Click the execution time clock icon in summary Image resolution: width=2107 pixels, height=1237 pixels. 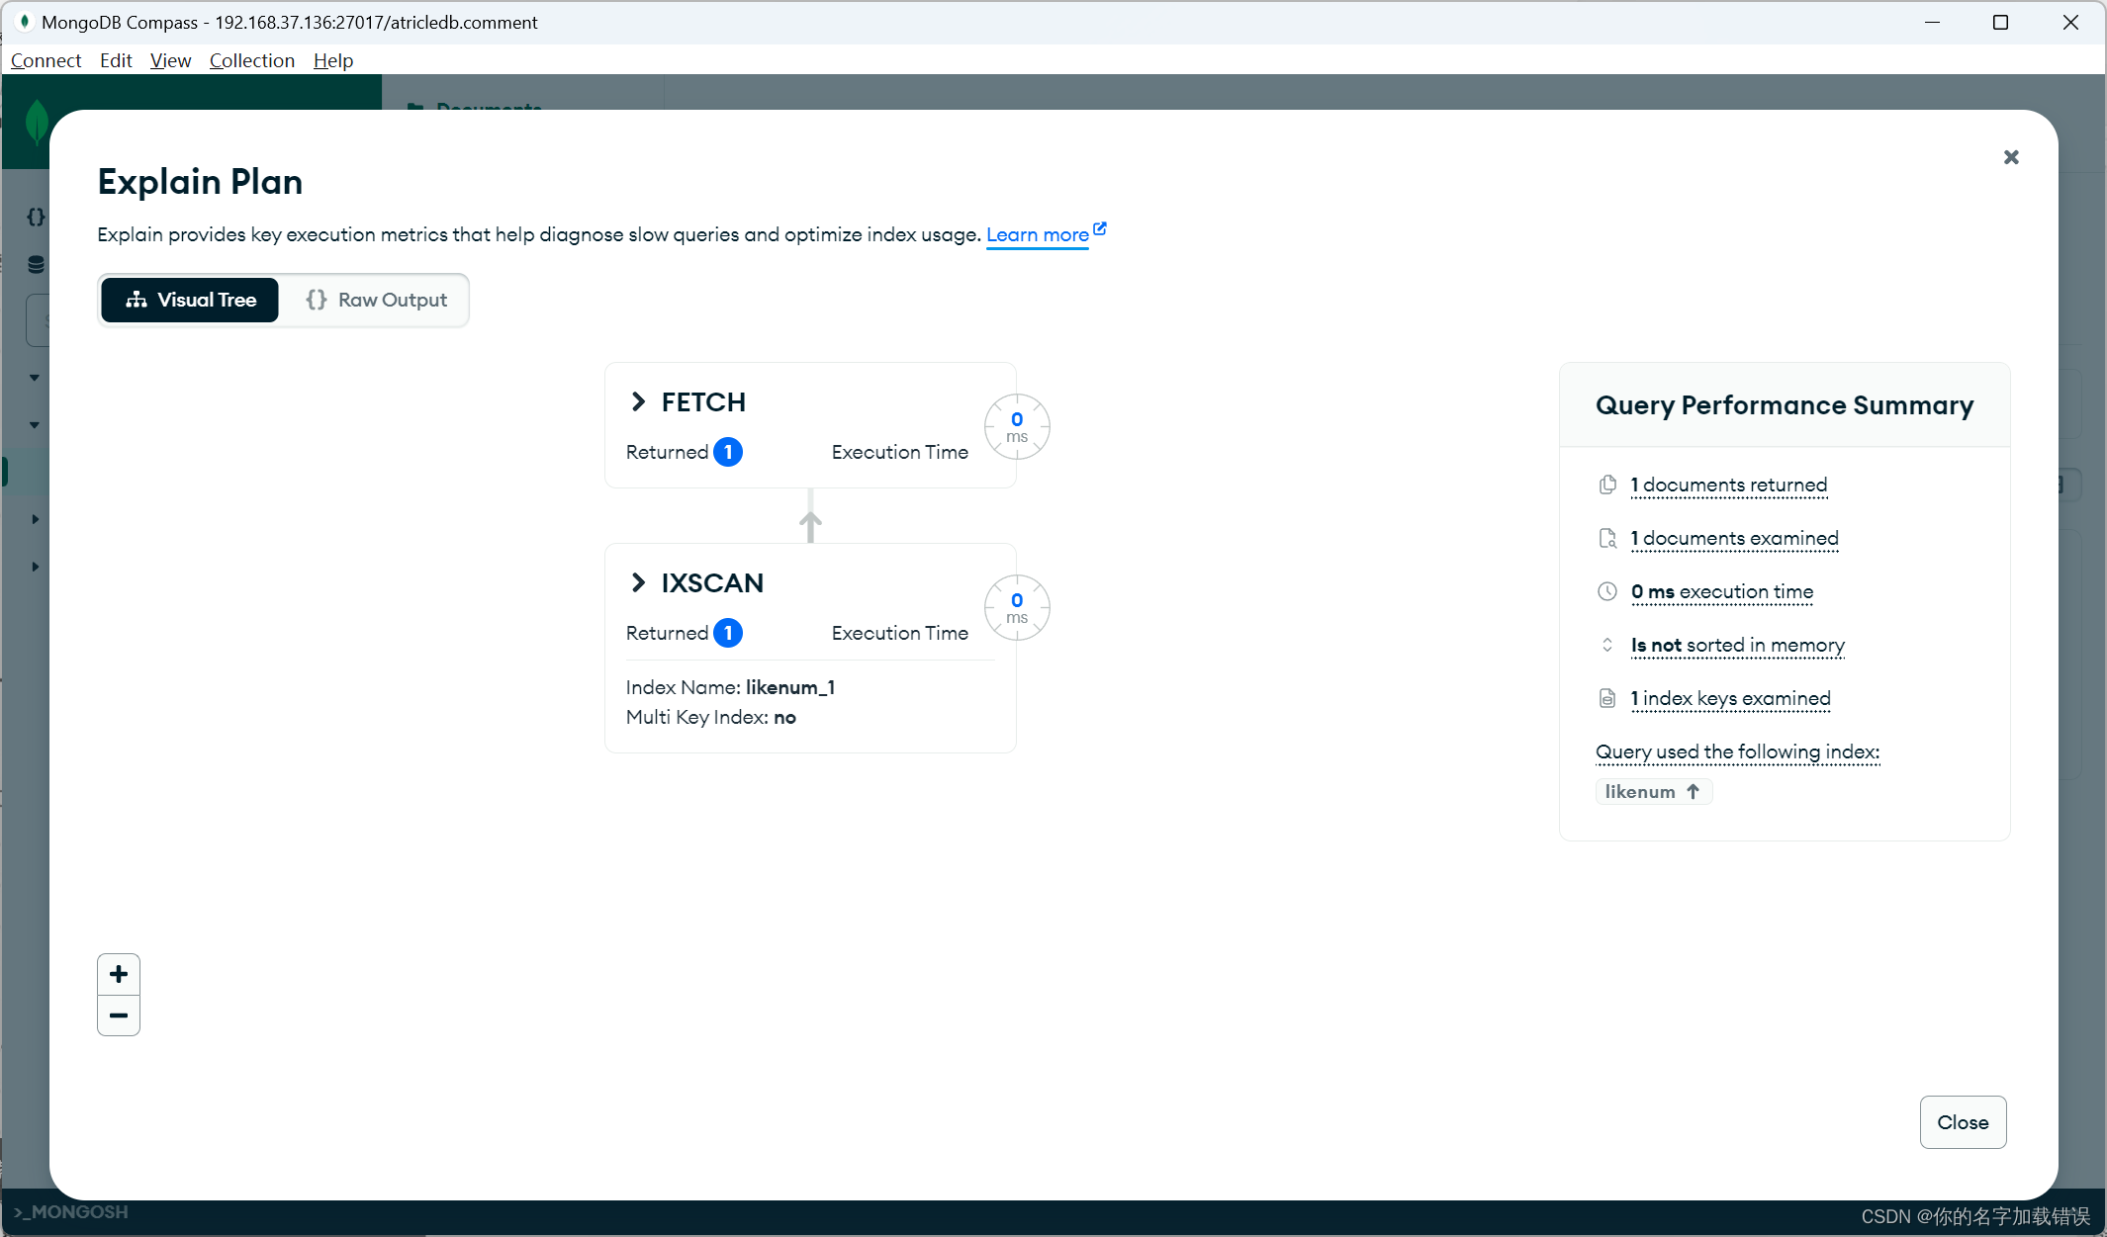tap(1607, 591)
